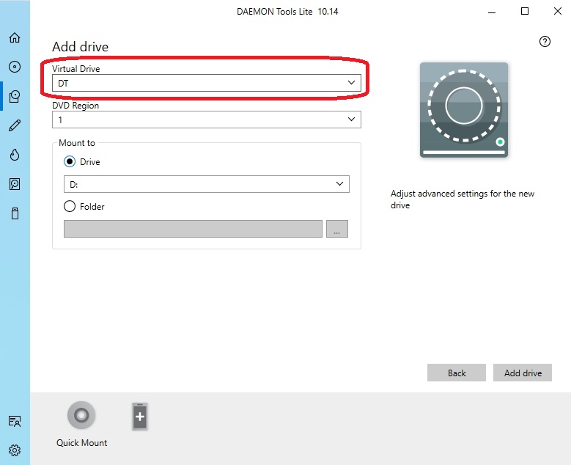571x465 pixels.
Task: Click the folder path input field
Action: [193, 229]
